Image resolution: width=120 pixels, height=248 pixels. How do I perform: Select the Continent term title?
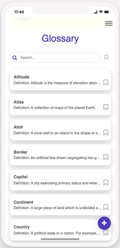click(x=23, y=202)
